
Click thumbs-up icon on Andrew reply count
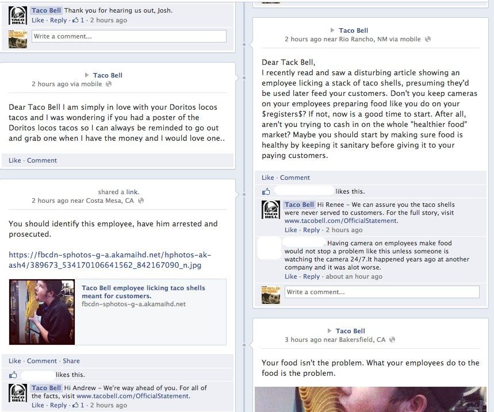click(x=75, y=405)
